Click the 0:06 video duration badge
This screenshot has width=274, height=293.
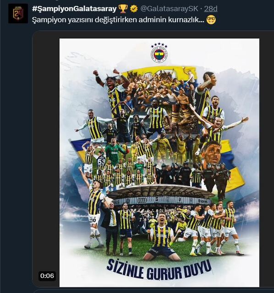pyautogui.click(x=47, y=276)
